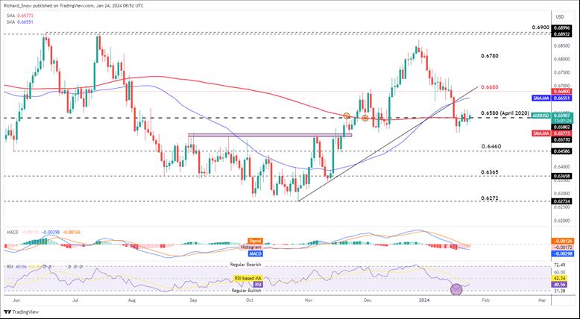The height and width of the screenshot is (319, 580).
Task: Click the TradingView logo in the corner
Action: click(x=21, y=312)
